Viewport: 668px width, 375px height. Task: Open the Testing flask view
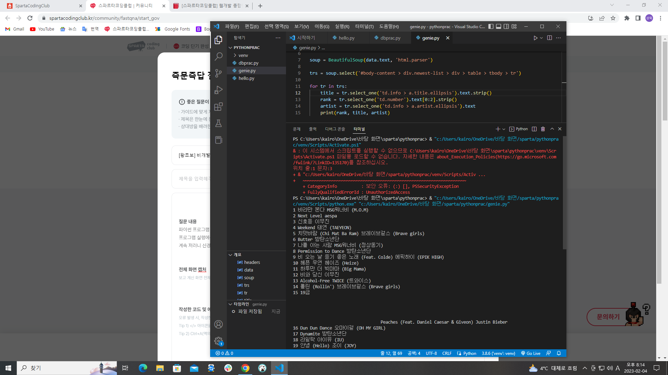[218, 123]
